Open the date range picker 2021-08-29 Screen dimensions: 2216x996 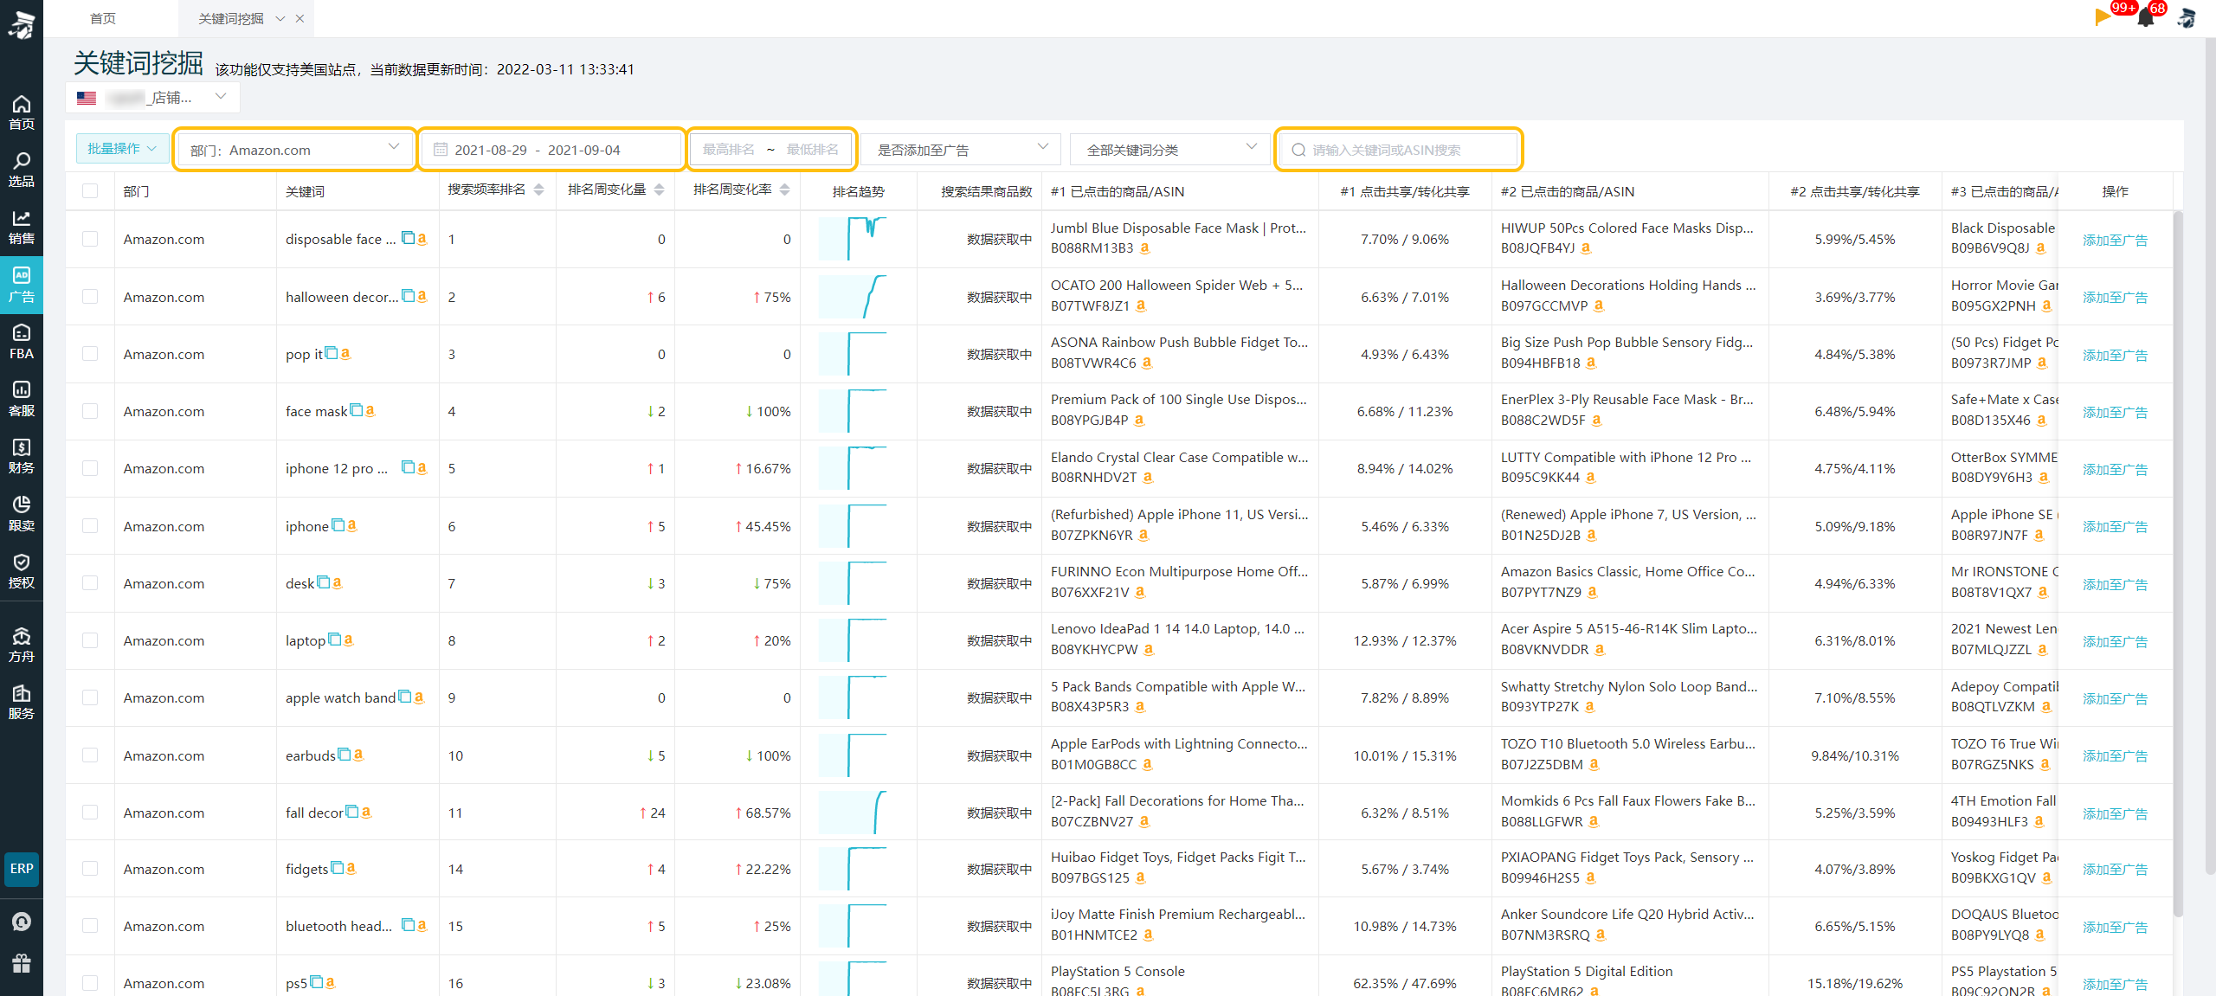[552, 150]
